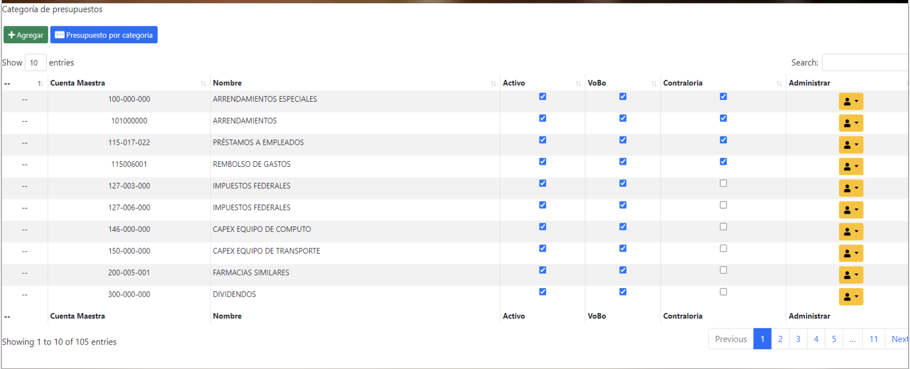Sort by Contraloria column arrows
Image resolution: width=910 pixels, height=369 pixels.
click(778, 83)
